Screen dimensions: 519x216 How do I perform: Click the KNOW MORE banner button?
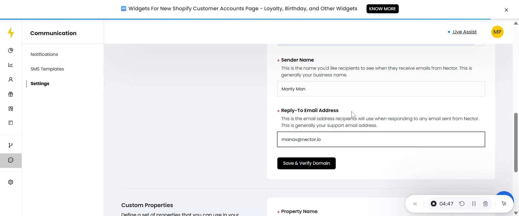(382, 9)
